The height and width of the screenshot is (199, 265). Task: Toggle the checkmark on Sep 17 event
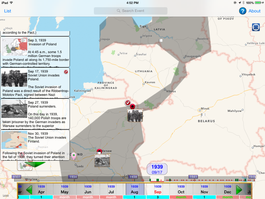(x=66, y=72)
